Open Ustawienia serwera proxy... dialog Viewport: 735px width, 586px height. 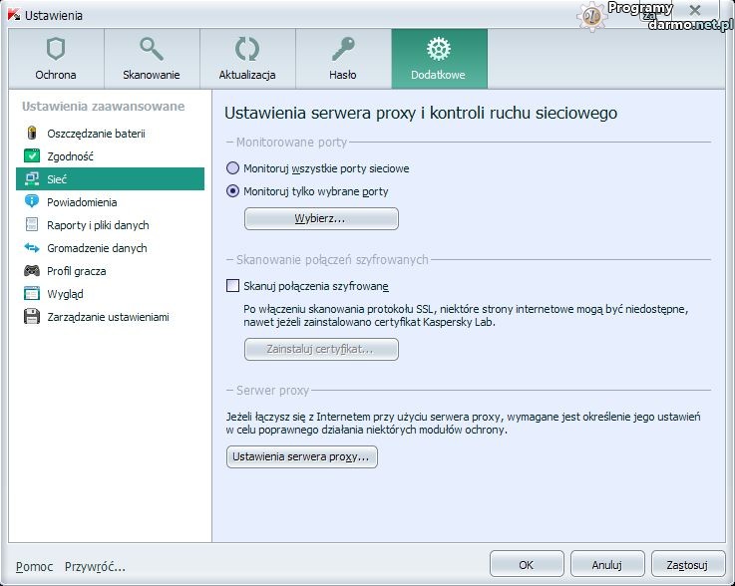click(x=302, y=456)
